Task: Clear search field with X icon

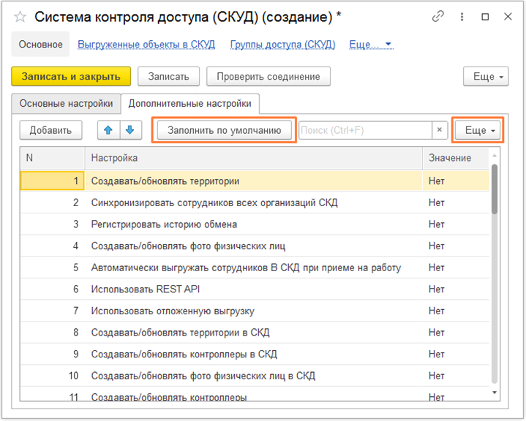Action: point(439,130)
